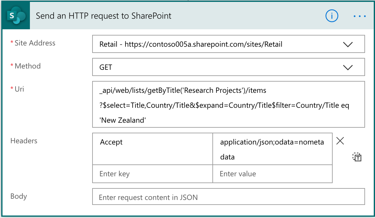This screenshot has height=218, width=375.
Task: Click the GET method value
Action: (106, 67)
